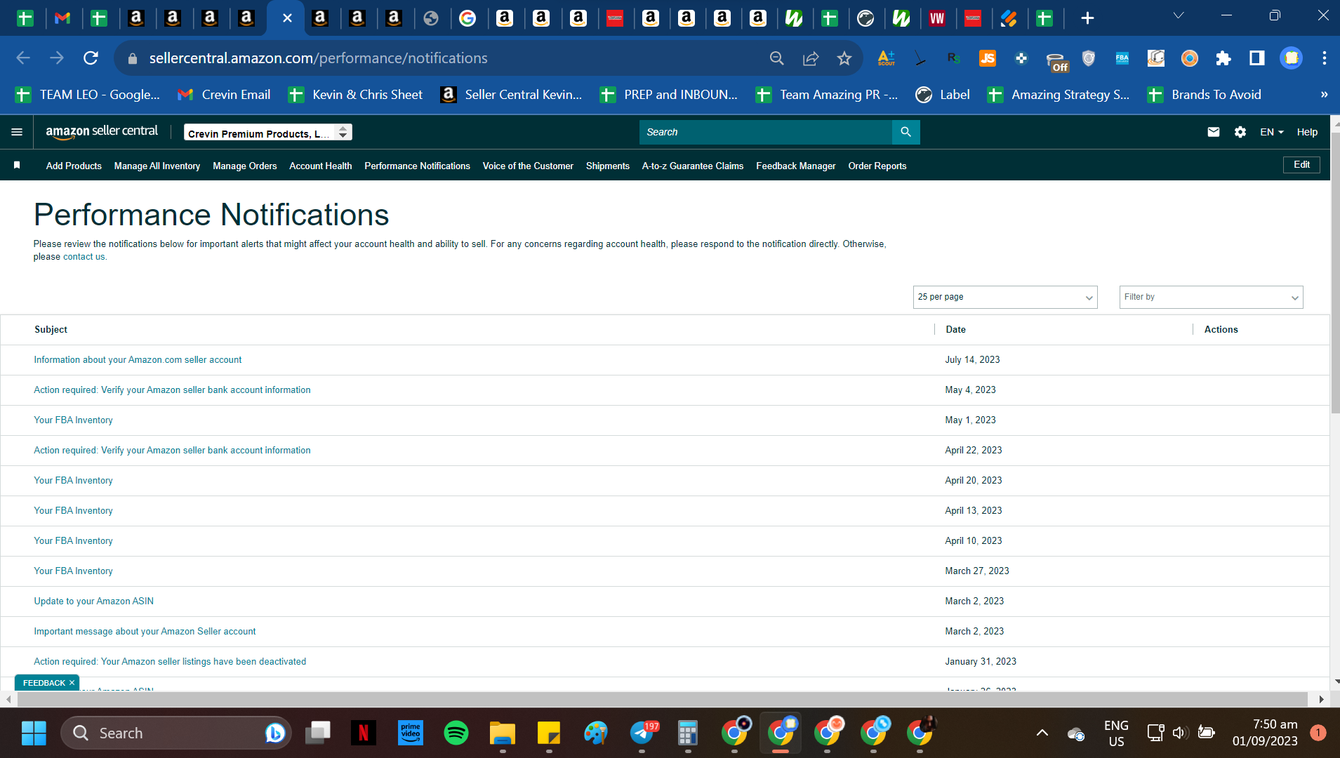The height and width of the screenshot is (758, 1340).
Task: Go to the Shipments page
Action: tap(608, 166)
